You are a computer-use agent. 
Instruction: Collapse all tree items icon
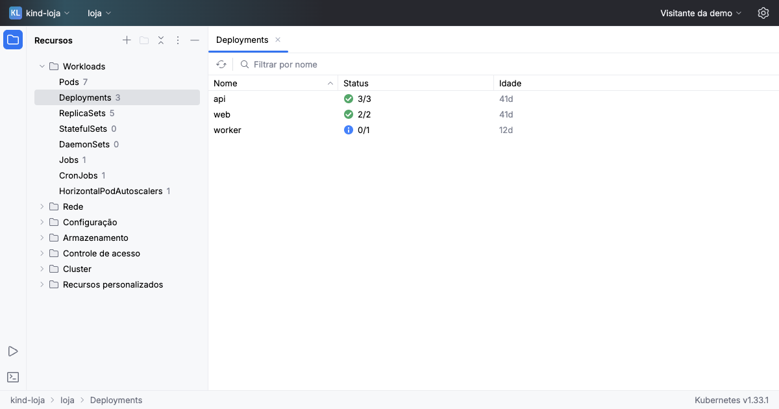tap(161, 40)
